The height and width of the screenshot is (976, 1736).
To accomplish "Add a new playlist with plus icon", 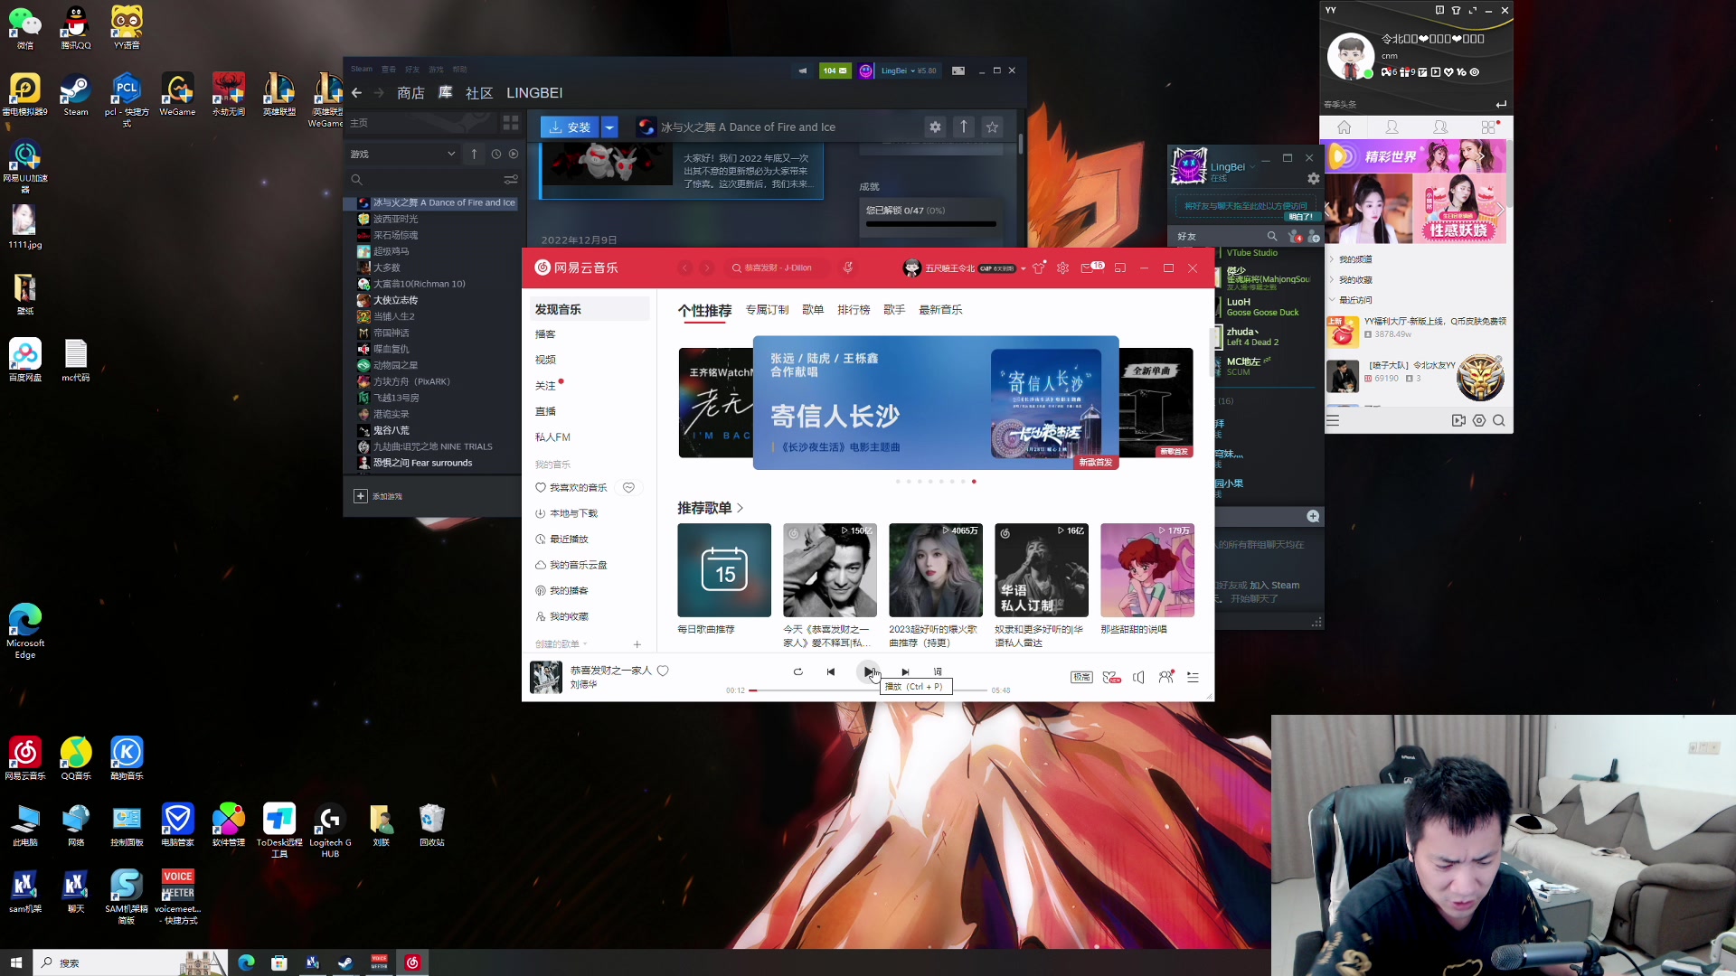I will click(637, 644).
